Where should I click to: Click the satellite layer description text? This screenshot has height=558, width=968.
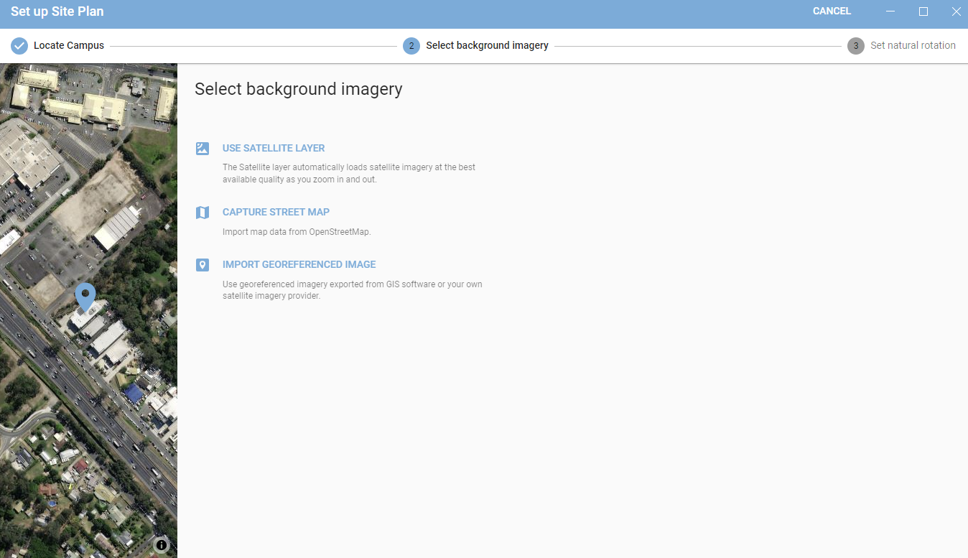(349, 173)
